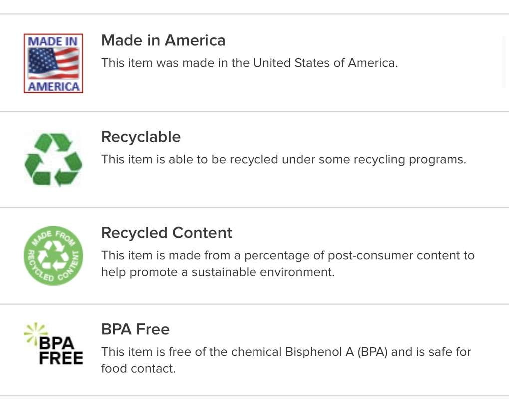Click the word FREE in BPA logo
Viewport: 509px width, 408px height.
click(61, 358)
